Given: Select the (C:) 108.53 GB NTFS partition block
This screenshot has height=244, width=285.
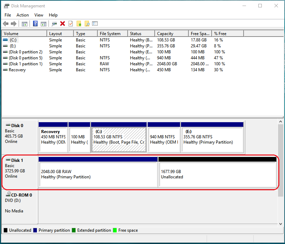Looking at the screenshot, I should point(119,137).
